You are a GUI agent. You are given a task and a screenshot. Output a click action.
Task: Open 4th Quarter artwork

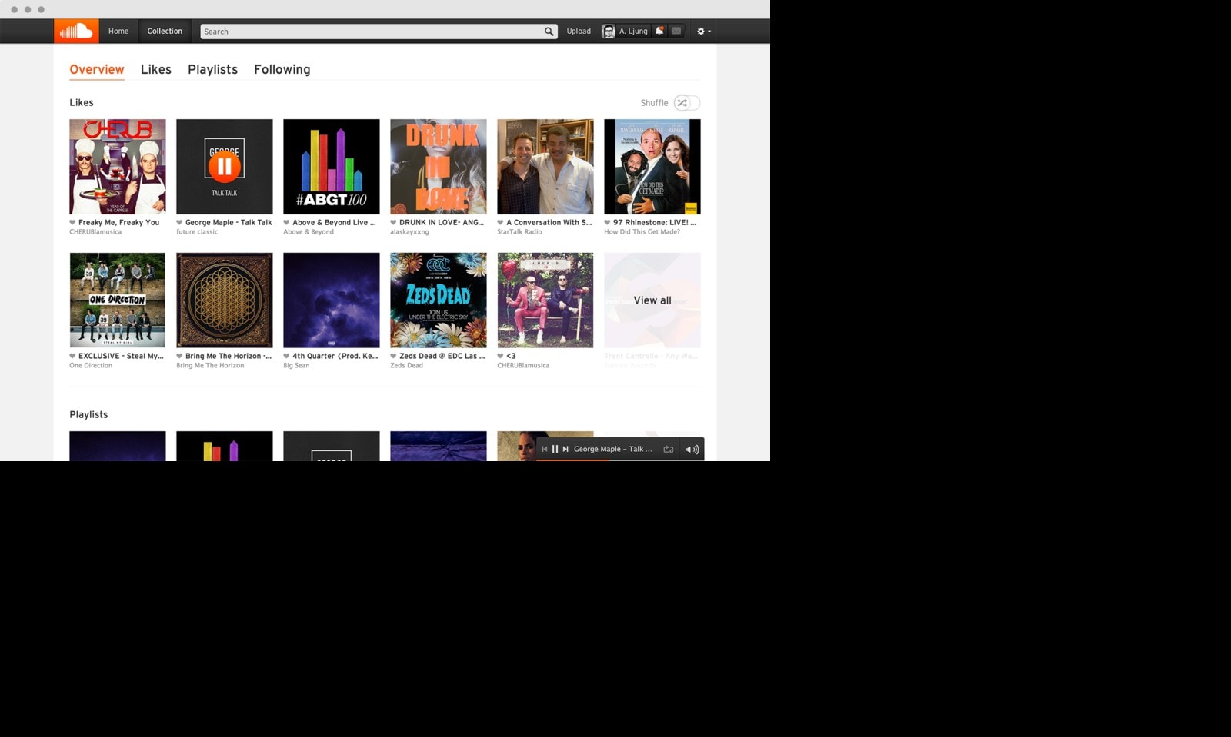click(x=332, y=300)
